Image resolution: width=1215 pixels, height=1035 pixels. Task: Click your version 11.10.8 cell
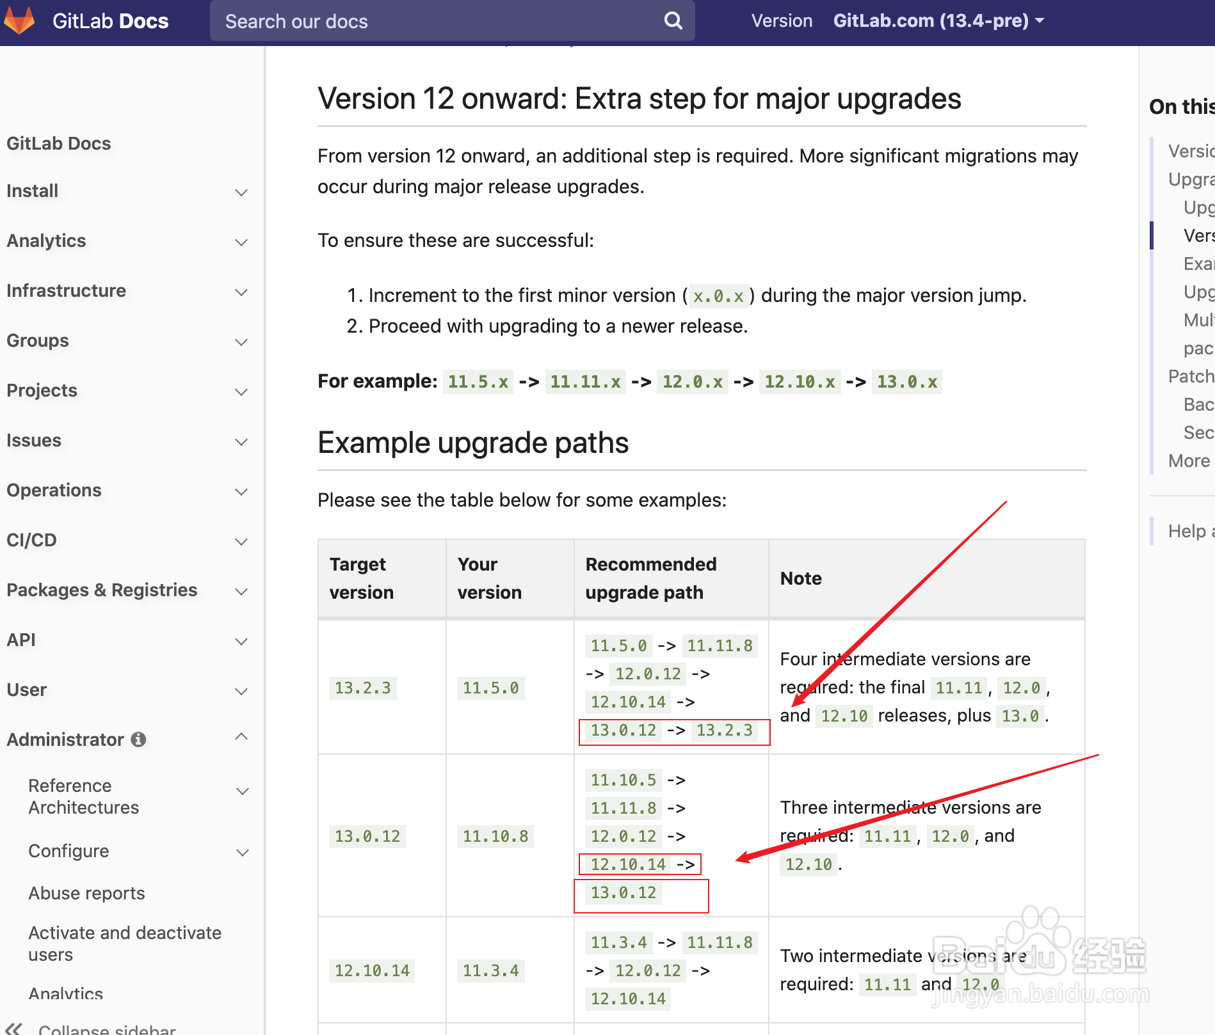click(x=495, y=836)
